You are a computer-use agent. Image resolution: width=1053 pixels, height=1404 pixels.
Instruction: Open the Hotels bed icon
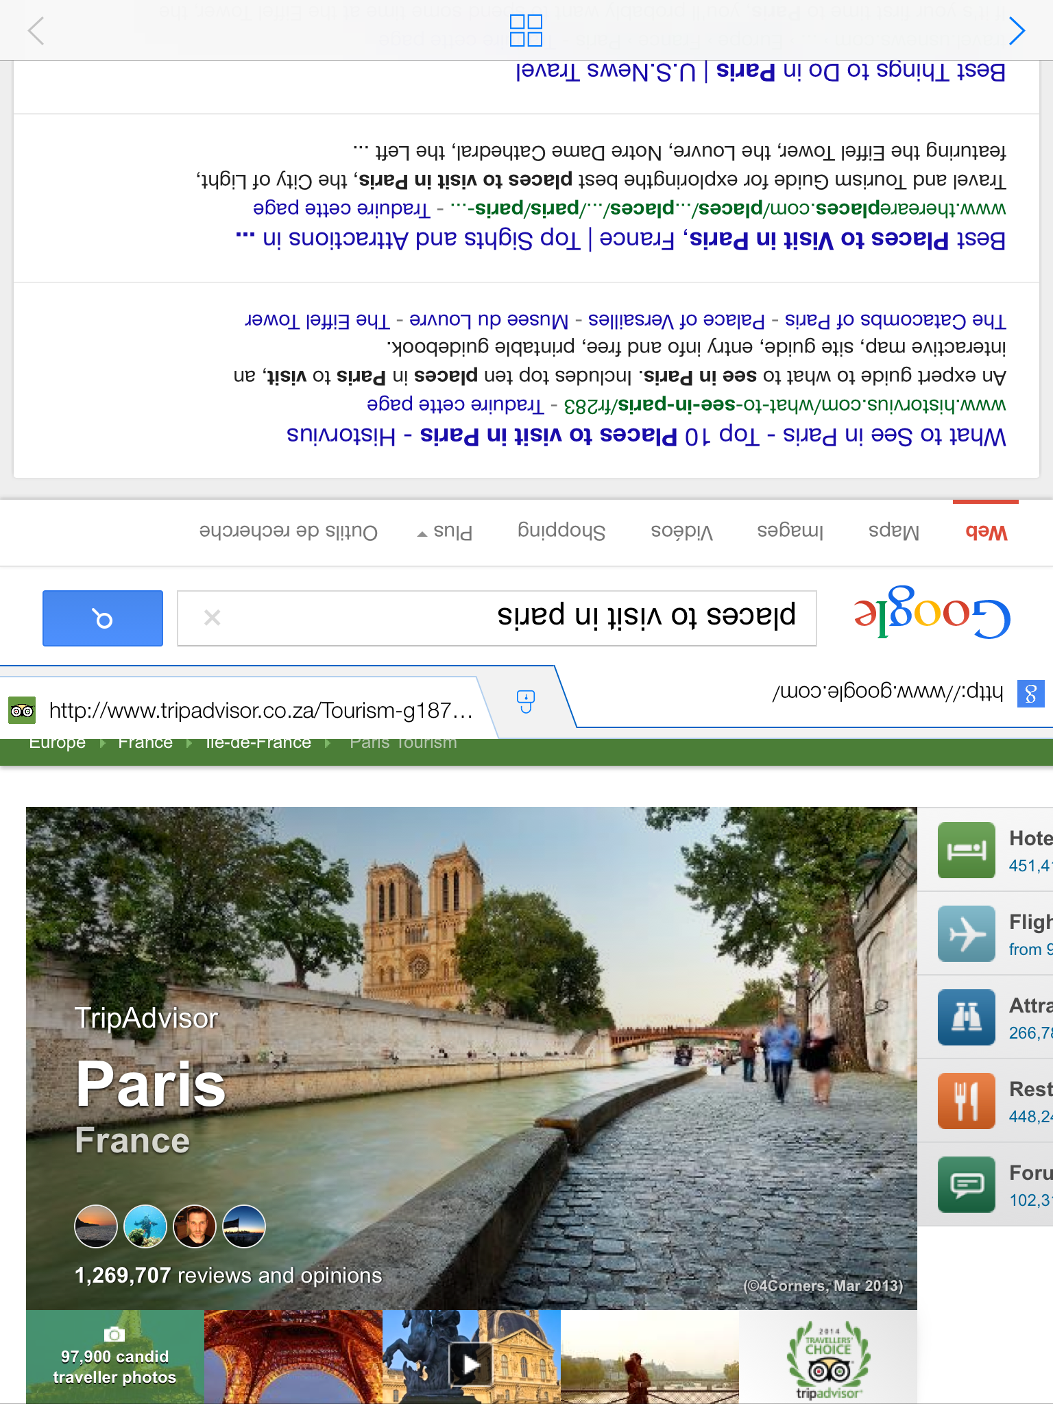click(966, 850)
